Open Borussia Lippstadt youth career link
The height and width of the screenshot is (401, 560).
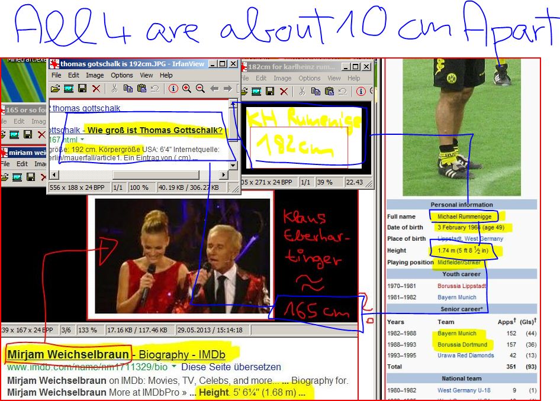click(462, 286)
